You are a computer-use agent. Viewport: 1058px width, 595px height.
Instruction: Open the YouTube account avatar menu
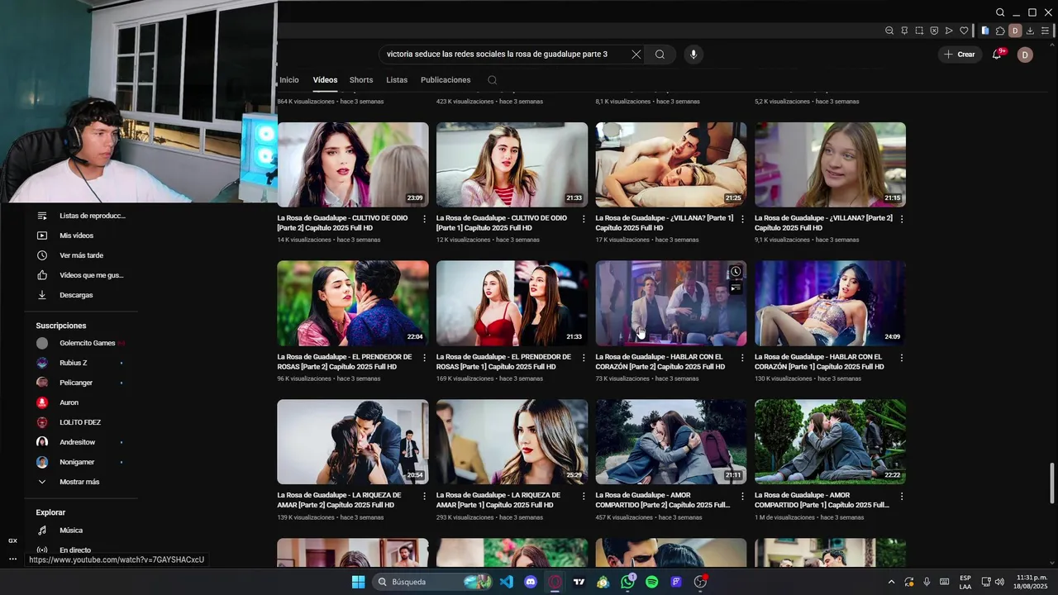point(1025,55)
